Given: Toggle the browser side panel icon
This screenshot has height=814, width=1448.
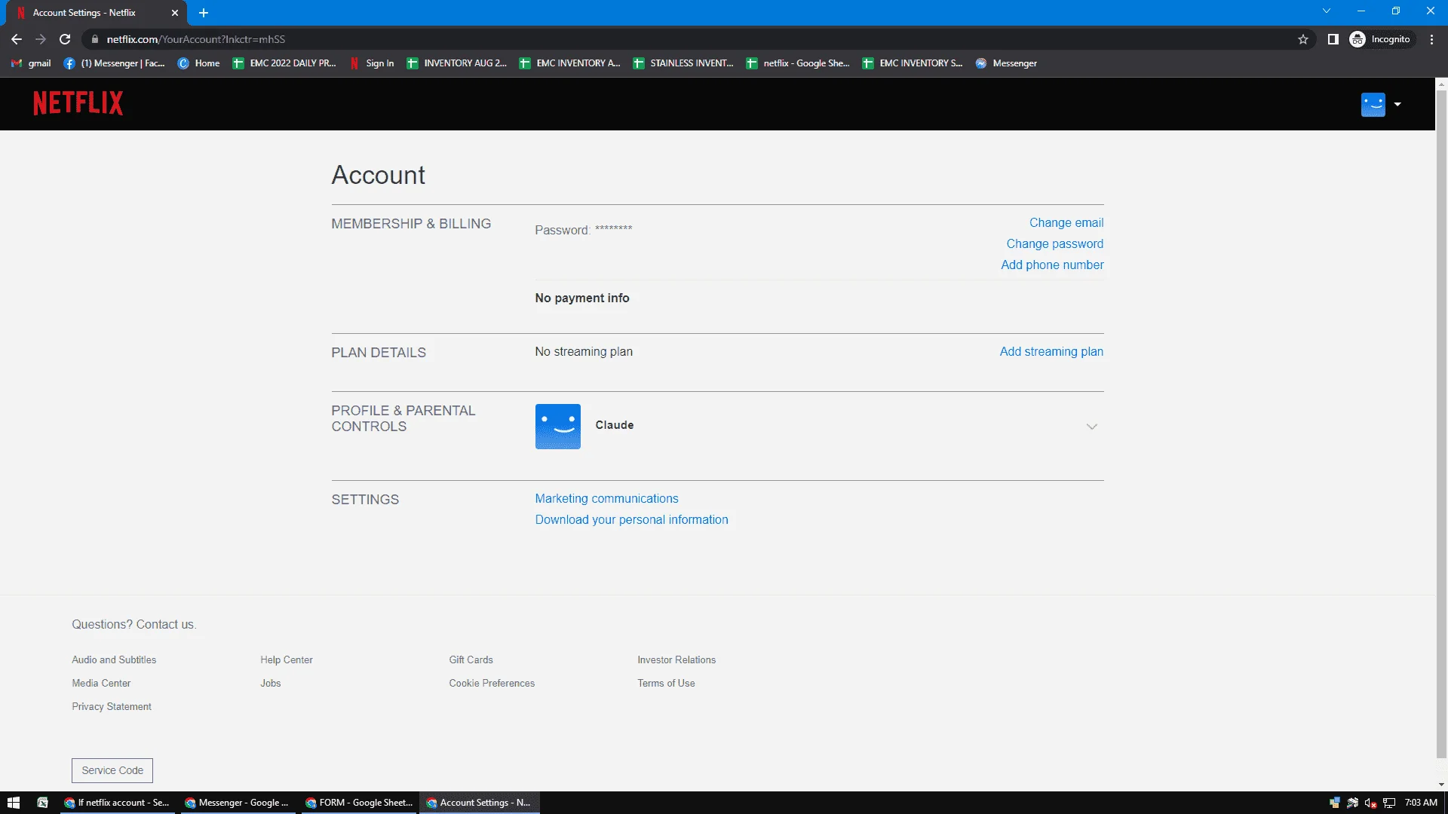Looking at the screenshot, I should pyautogui.click(x=1333, y=39).
